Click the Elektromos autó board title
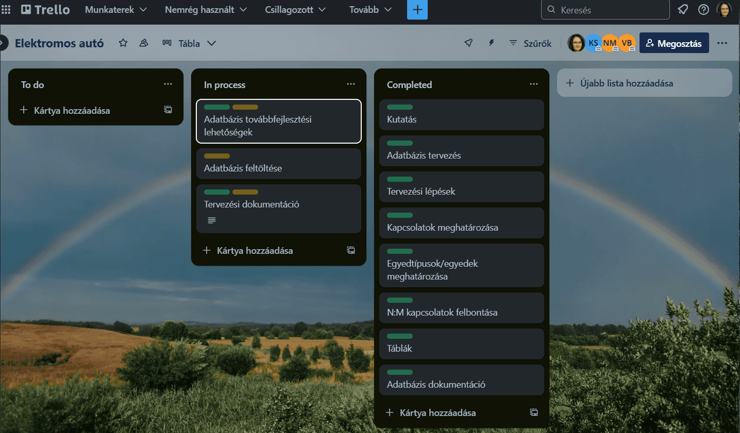Viewport: 740px width, 433px height. click(x=59, y=43)
